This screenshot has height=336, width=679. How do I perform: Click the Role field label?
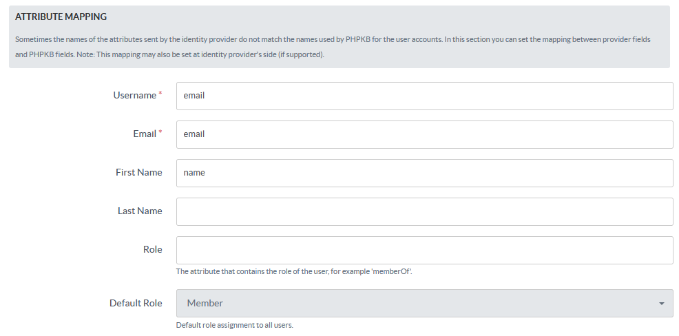152,250
